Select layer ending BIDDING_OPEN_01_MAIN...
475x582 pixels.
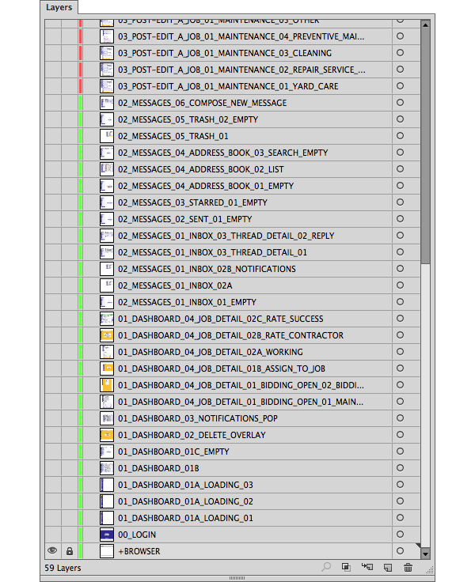(241, 402)
